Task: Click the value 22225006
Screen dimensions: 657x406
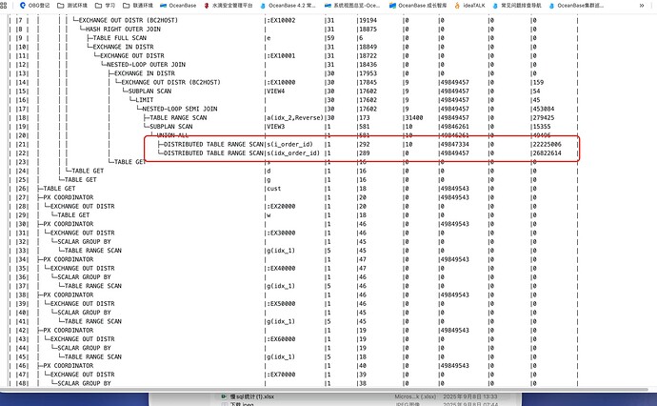Action: (547, 144)
